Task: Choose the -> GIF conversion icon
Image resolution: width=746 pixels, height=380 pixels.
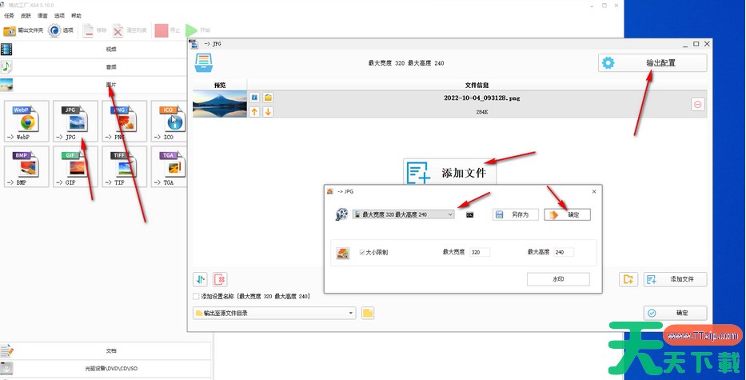Action: coord(76,166)
